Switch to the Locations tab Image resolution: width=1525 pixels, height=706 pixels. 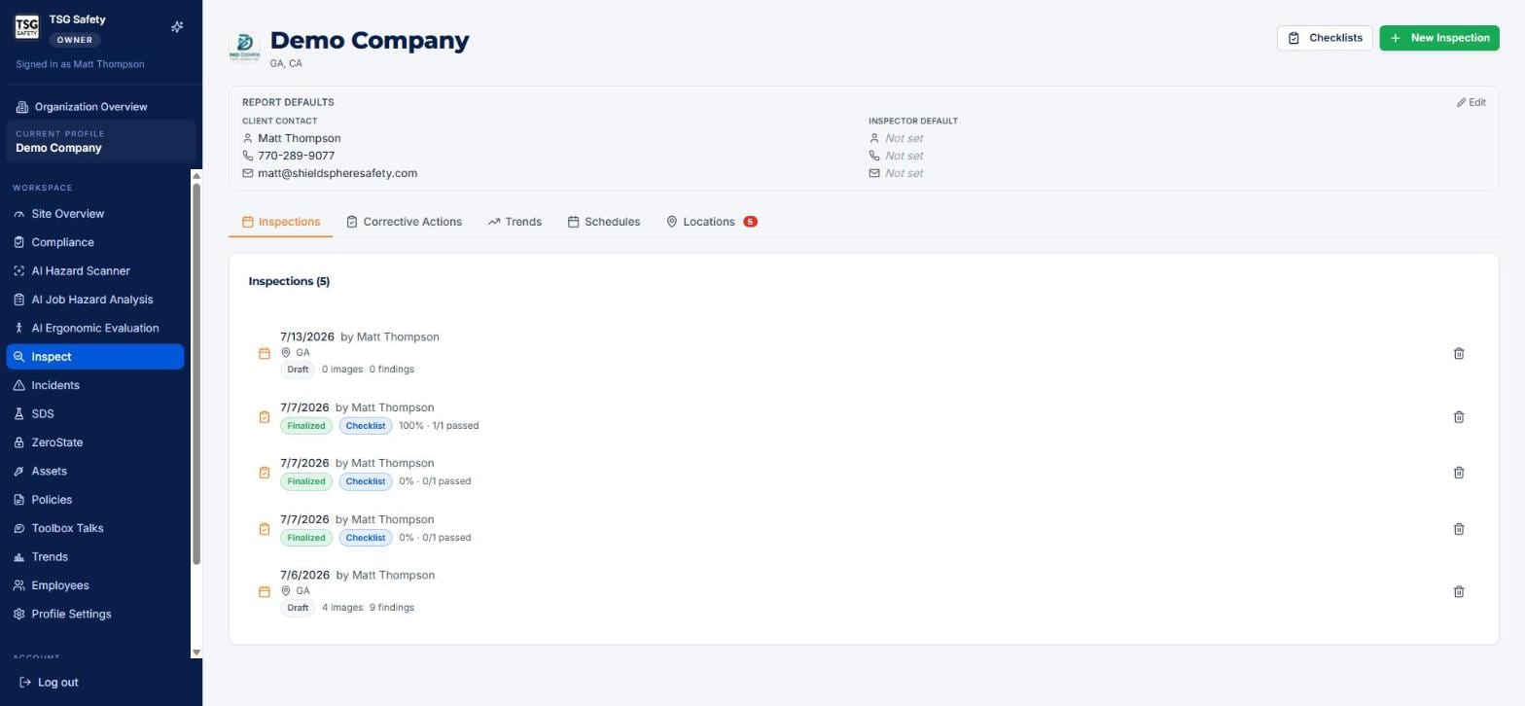[711, 222]
